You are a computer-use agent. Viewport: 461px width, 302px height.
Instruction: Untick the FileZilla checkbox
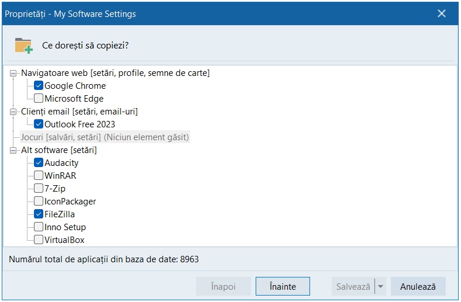39,214
